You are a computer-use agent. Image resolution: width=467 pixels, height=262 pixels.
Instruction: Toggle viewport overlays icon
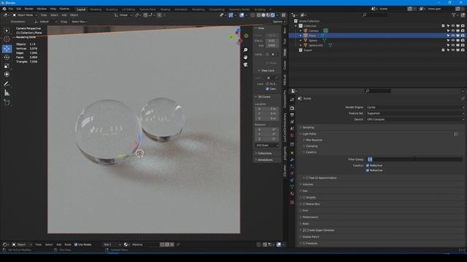coord(242,15)
